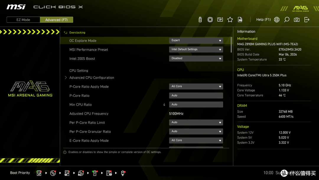Screen dimensions: 319x180
Task: Click the '6400 MT/s' DRAM speed value
Action: tap(286, 117)
